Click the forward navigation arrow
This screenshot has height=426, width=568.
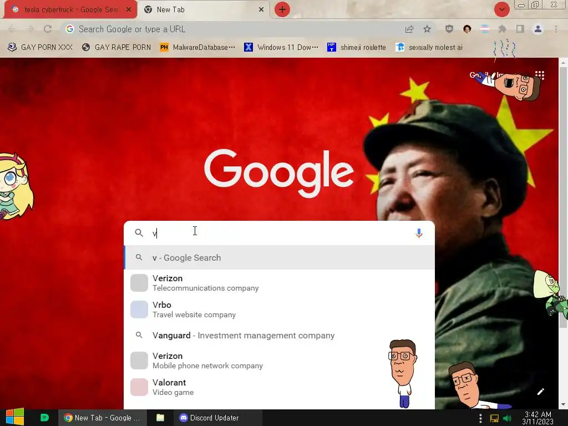(30, 29)
